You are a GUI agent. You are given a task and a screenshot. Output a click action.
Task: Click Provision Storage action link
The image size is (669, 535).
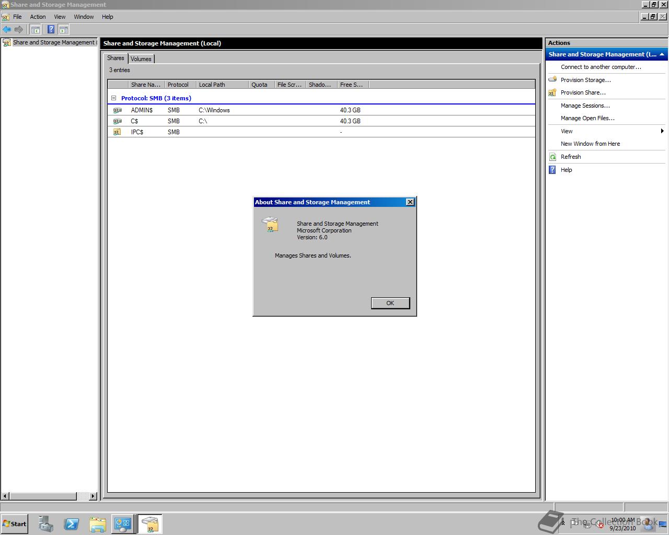tap(586, 80)
